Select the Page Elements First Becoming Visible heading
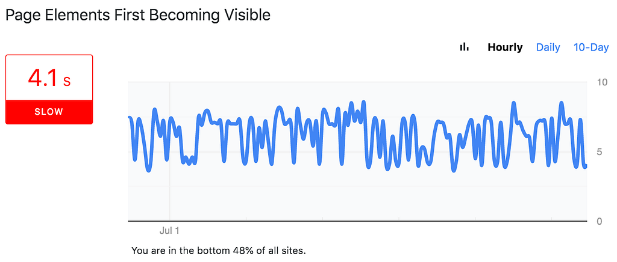Viewport: 617px width, 262px height. pyautogui.click(x=138, y=15)
